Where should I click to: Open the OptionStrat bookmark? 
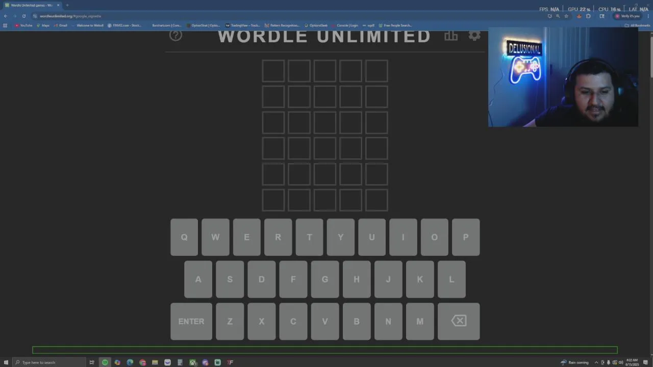pos(203,25)
